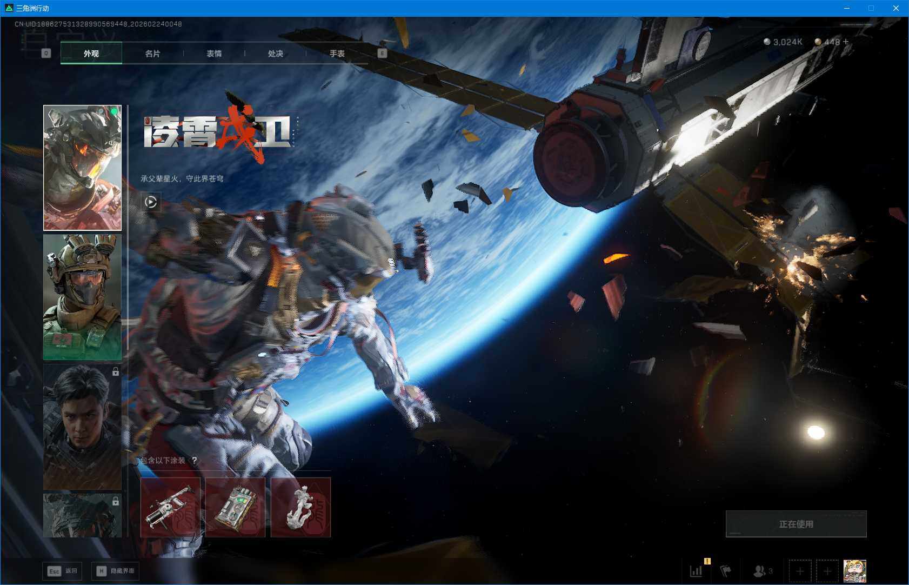Select the orange-visor mech armor skin thumbnail

point(82,168)
